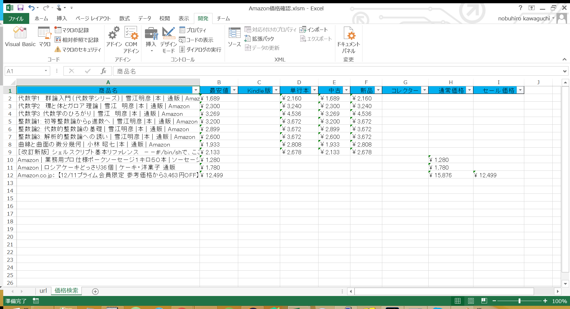Switch to the ホーム ribbon tab
The height and width of the screenshot is (309, 570).
[x=41, y=18]
